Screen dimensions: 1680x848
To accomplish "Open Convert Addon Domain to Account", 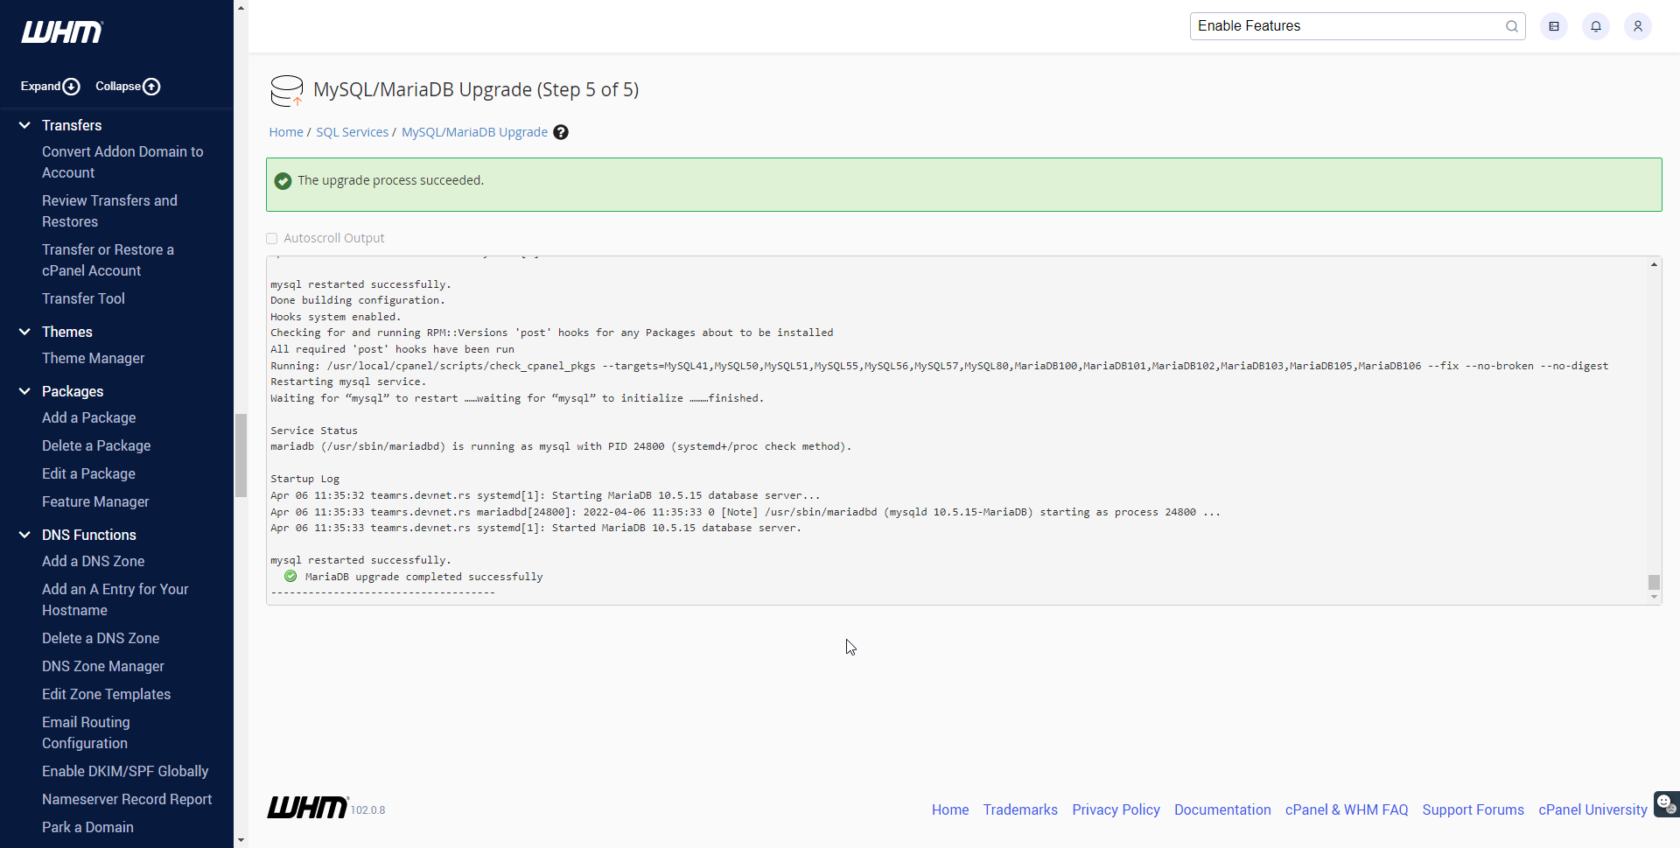I will [x=122, y=162].
